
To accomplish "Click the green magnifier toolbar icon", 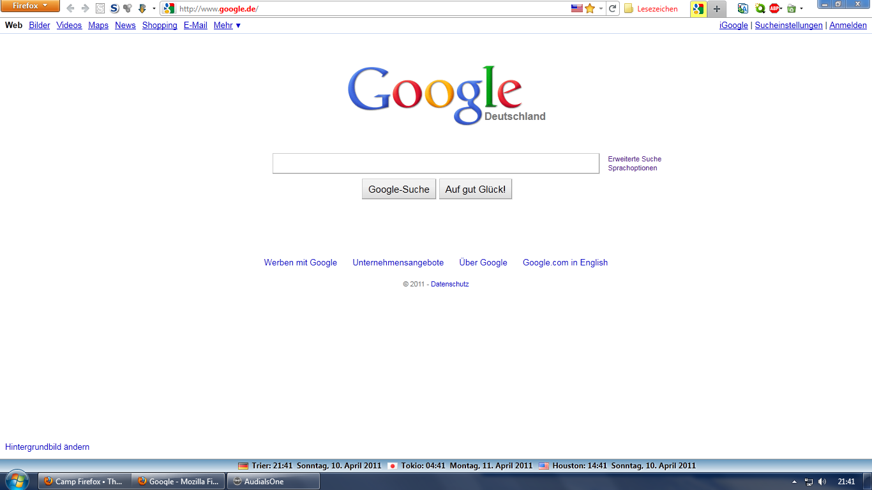I will coord(760,8).
